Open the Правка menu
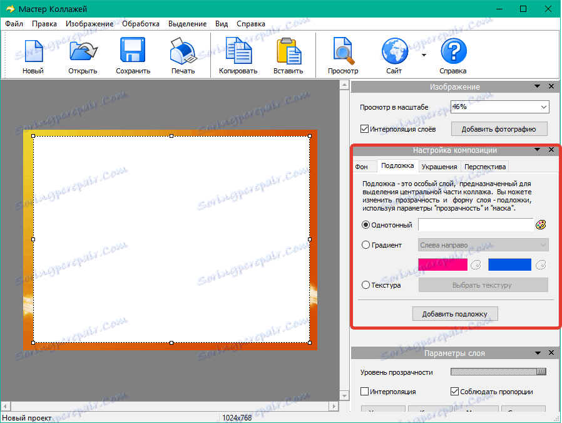 coord(44,24)
